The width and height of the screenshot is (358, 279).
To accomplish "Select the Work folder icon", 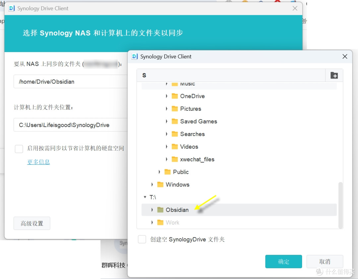I will pyautogui.click(x=160, y=222).
